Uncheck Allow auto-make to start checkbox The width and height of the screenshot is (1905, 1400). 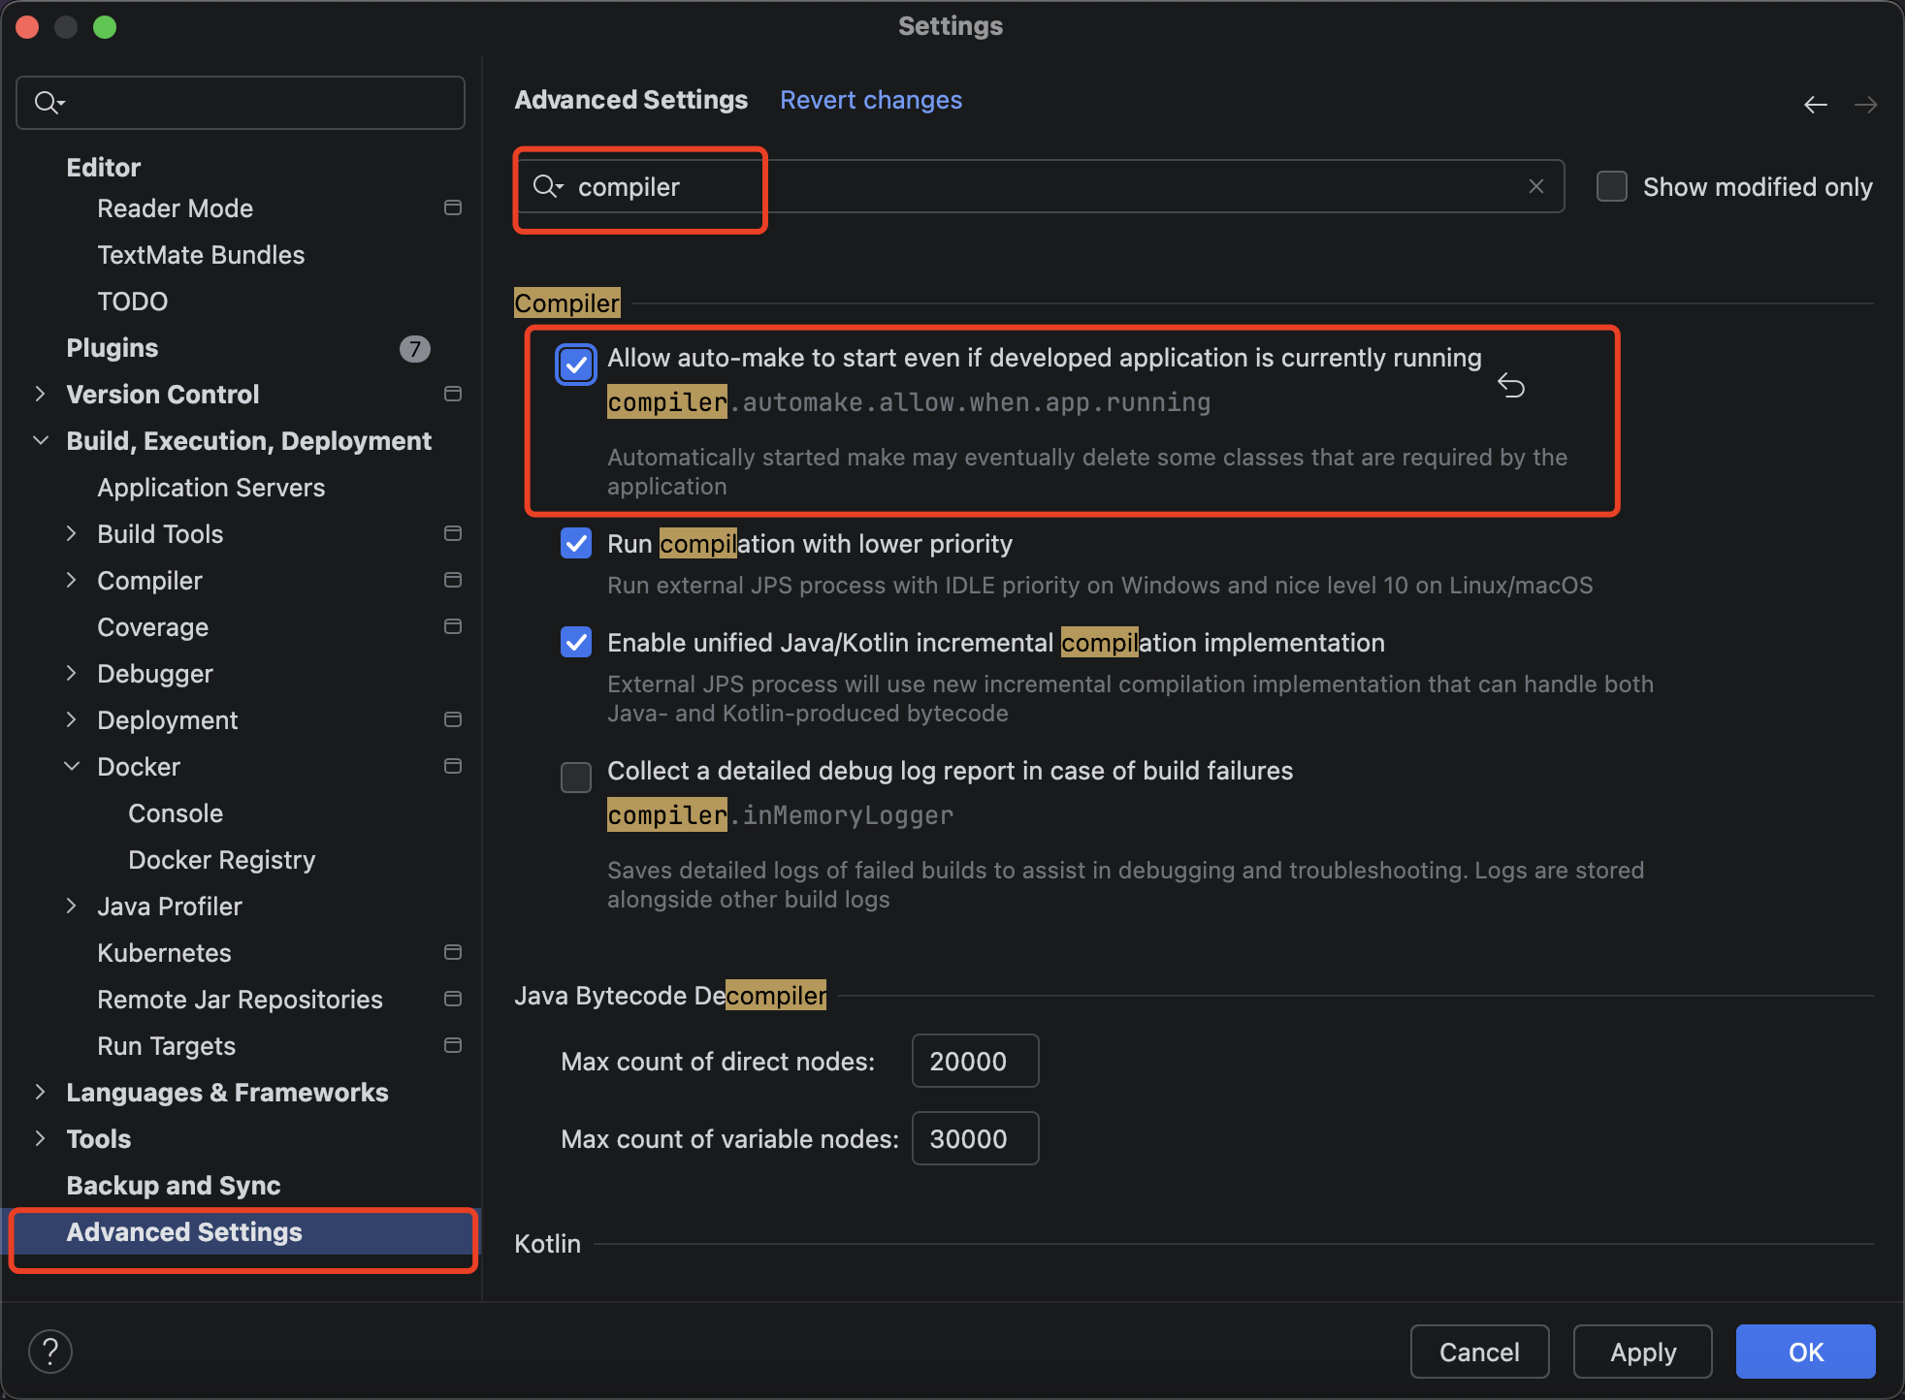(x=576, y=366)
